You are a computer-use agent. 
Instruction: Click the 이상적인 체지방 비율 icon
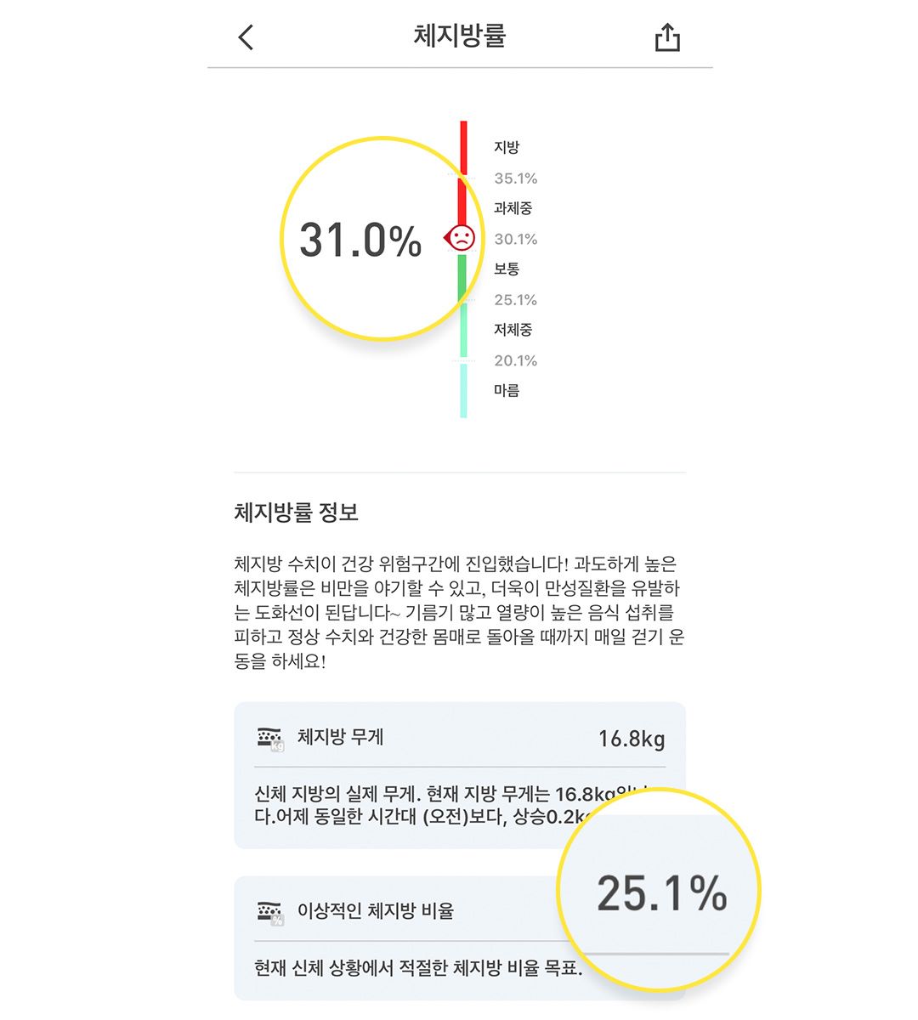click(x=270, y=913)
